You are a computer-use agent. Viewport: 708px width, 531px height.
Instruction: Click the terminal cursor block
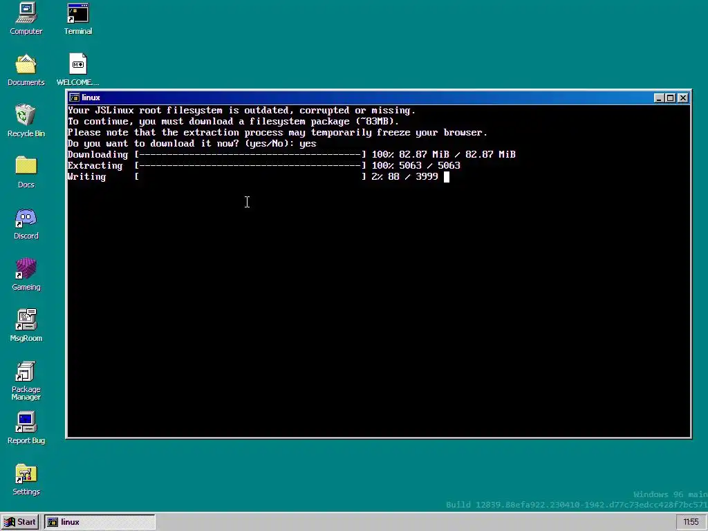[447, 176]
